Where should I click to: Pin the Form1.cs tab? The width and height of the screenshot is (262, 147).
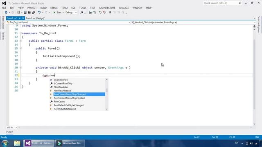coord(20,18)
